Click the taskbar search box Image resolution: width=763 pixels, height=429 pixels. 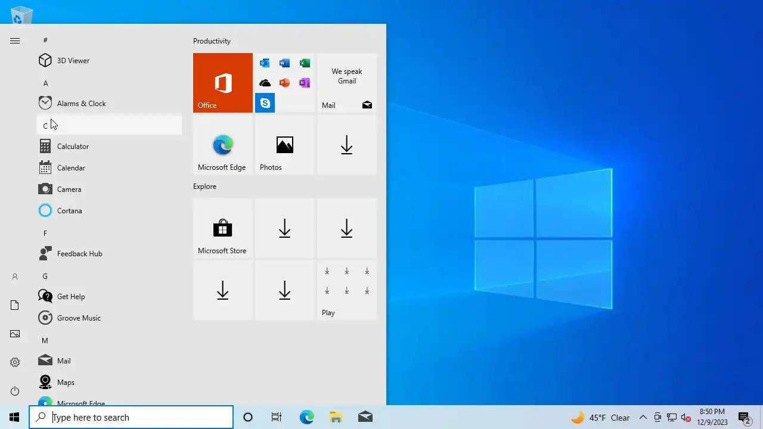coord(131,417)
